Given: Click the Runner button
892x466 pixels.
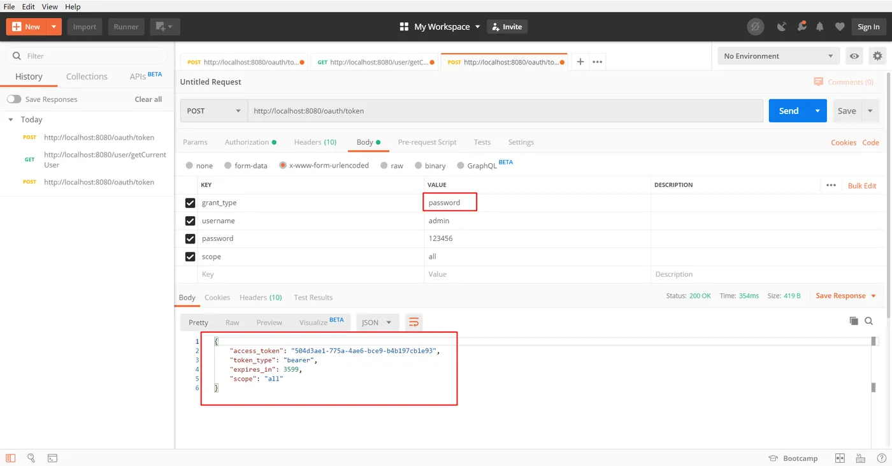Looking at the screenshot, I should (126, 27).
